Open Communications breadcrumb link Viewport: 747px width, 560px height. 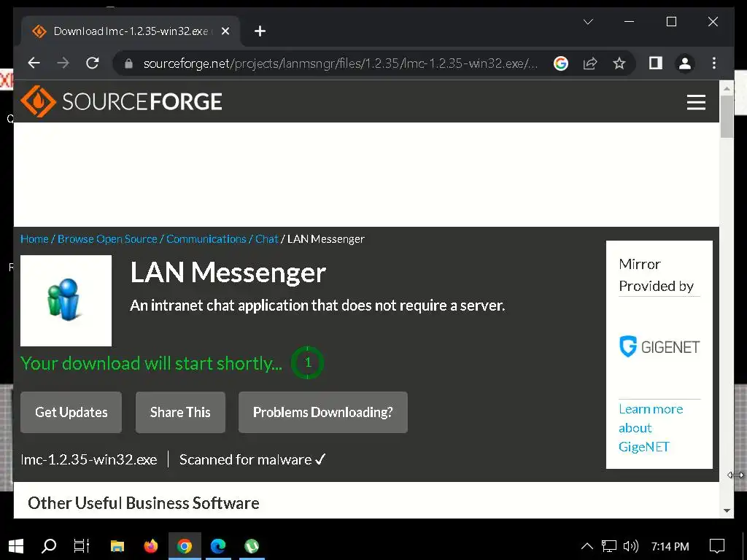click(x=206, y=239)
